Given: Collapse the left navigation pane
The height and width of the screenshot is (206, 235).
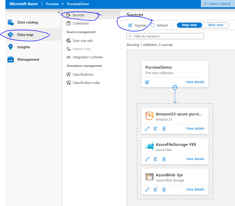Looking at the screenshot, I should [59, 12].
